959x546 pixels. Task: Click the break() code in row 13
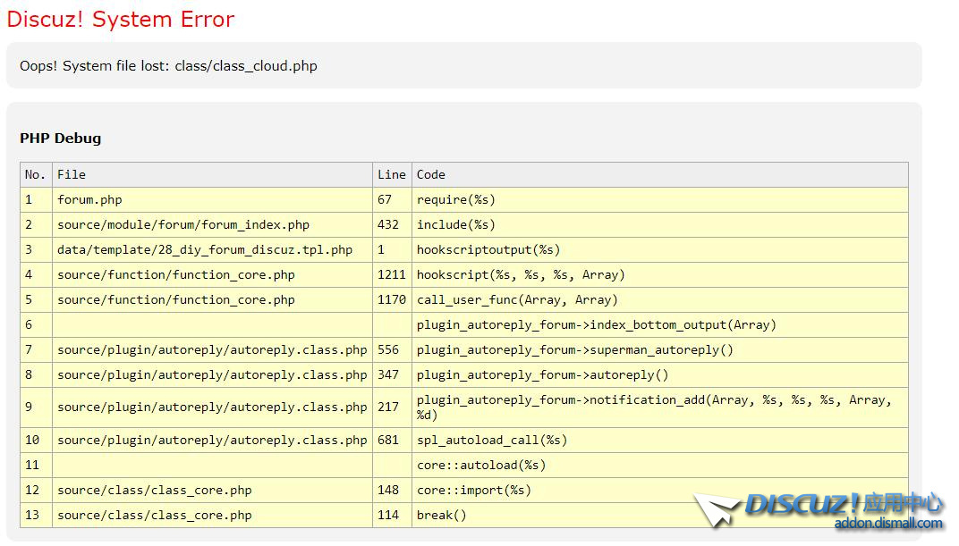tap(442, 516)
